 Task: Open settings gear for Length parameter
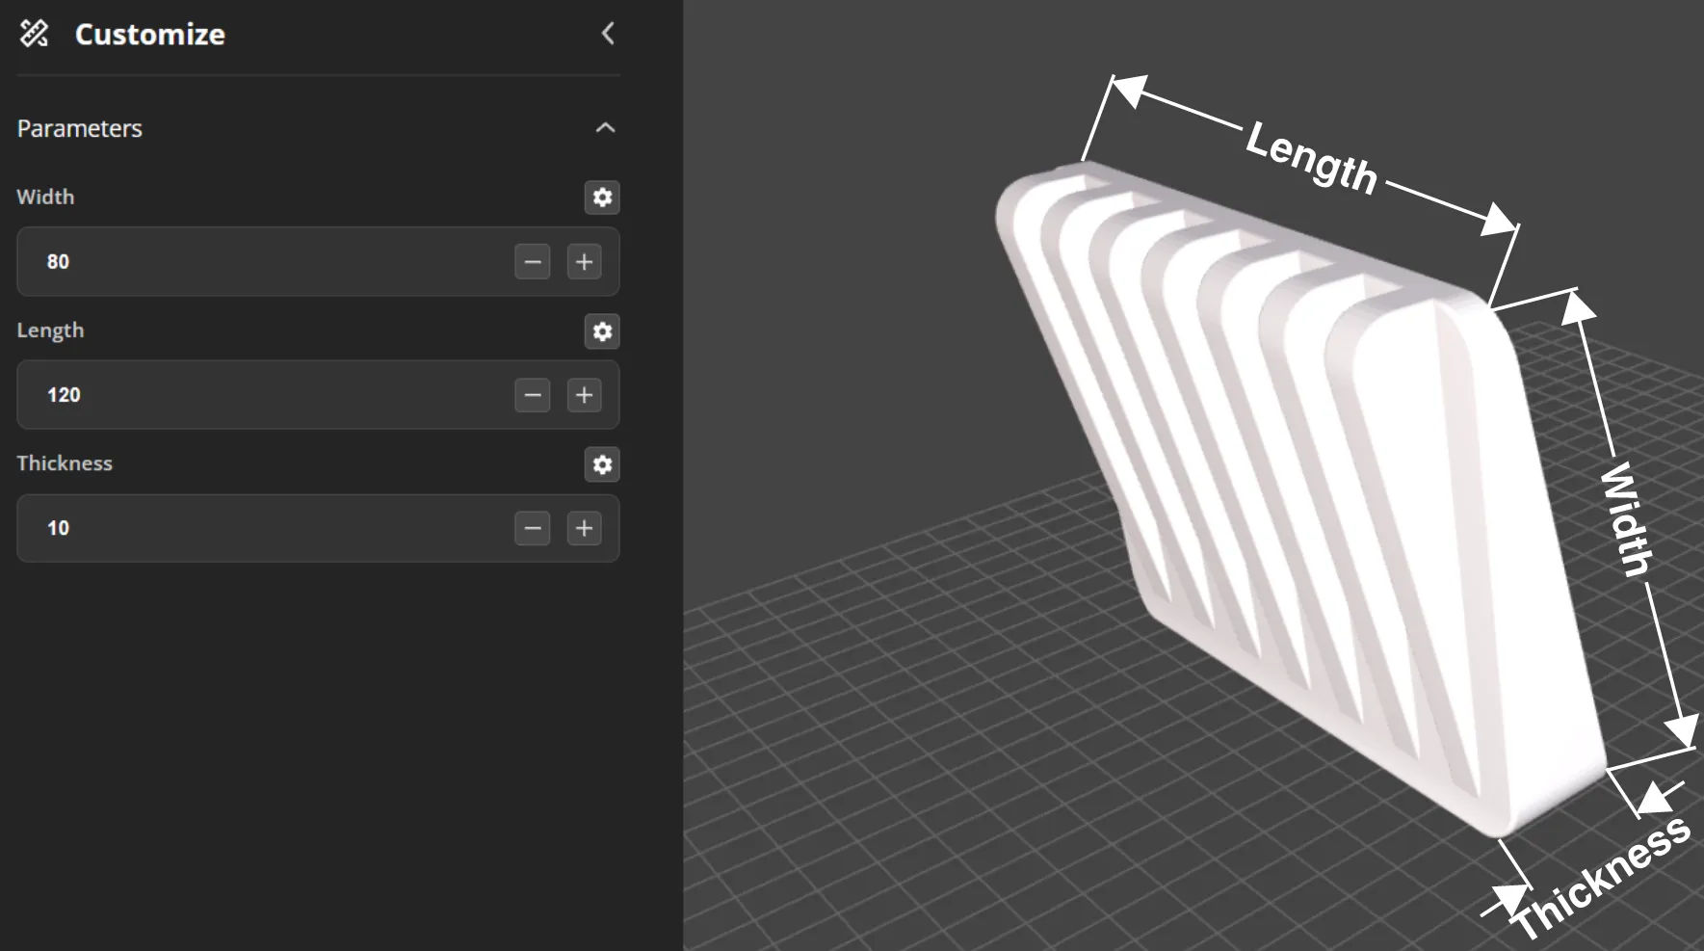click(x=602, y=331)
